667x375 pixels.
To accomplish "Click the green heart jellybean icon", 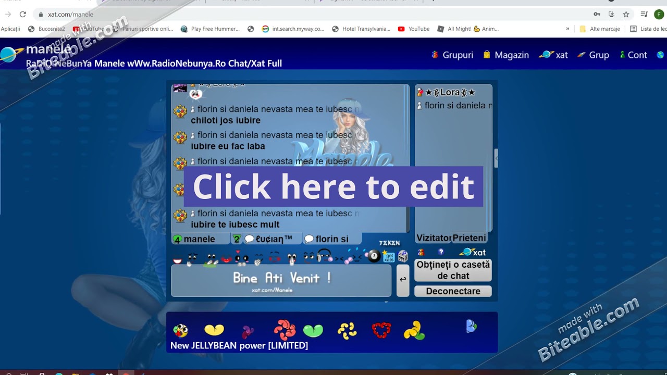I will pos(313,330).
